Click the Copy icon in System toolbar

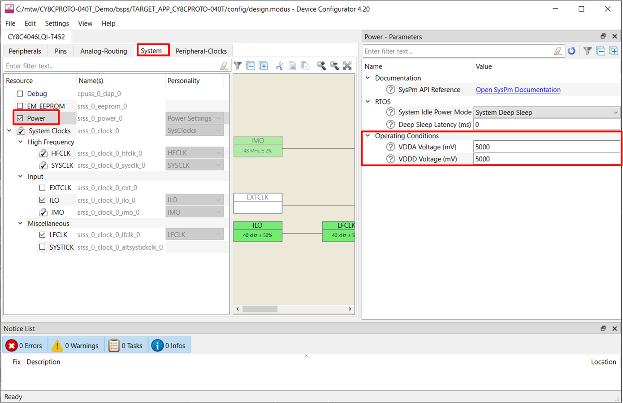pyautogui.click(x=292, y=66)
